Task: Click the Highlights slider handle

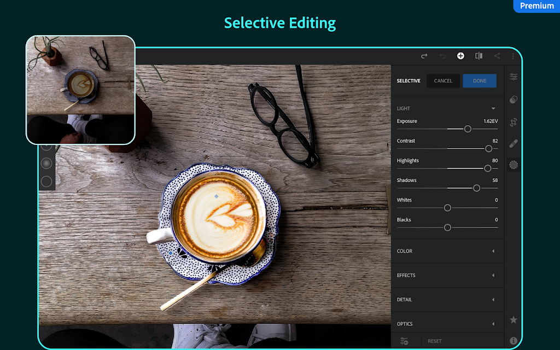Action: point(487,168)
